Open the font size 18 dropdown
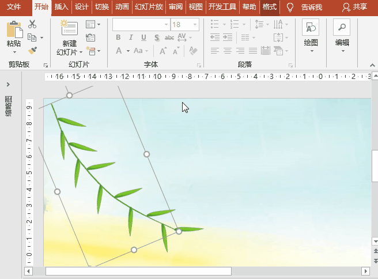The width and height of the screenshot is (378, 279). click(x=195, y=25)
